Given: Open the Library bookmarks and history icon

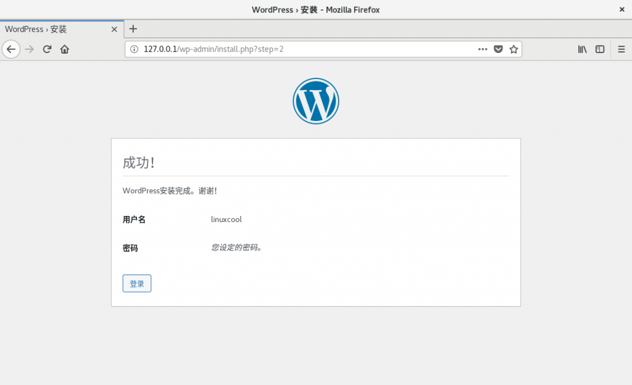Looking at the screenshot, I should 582,49.
